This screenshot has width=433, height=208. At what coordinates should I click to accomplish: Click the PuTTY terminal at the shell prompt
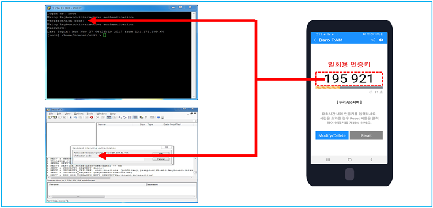coord(104,35)
